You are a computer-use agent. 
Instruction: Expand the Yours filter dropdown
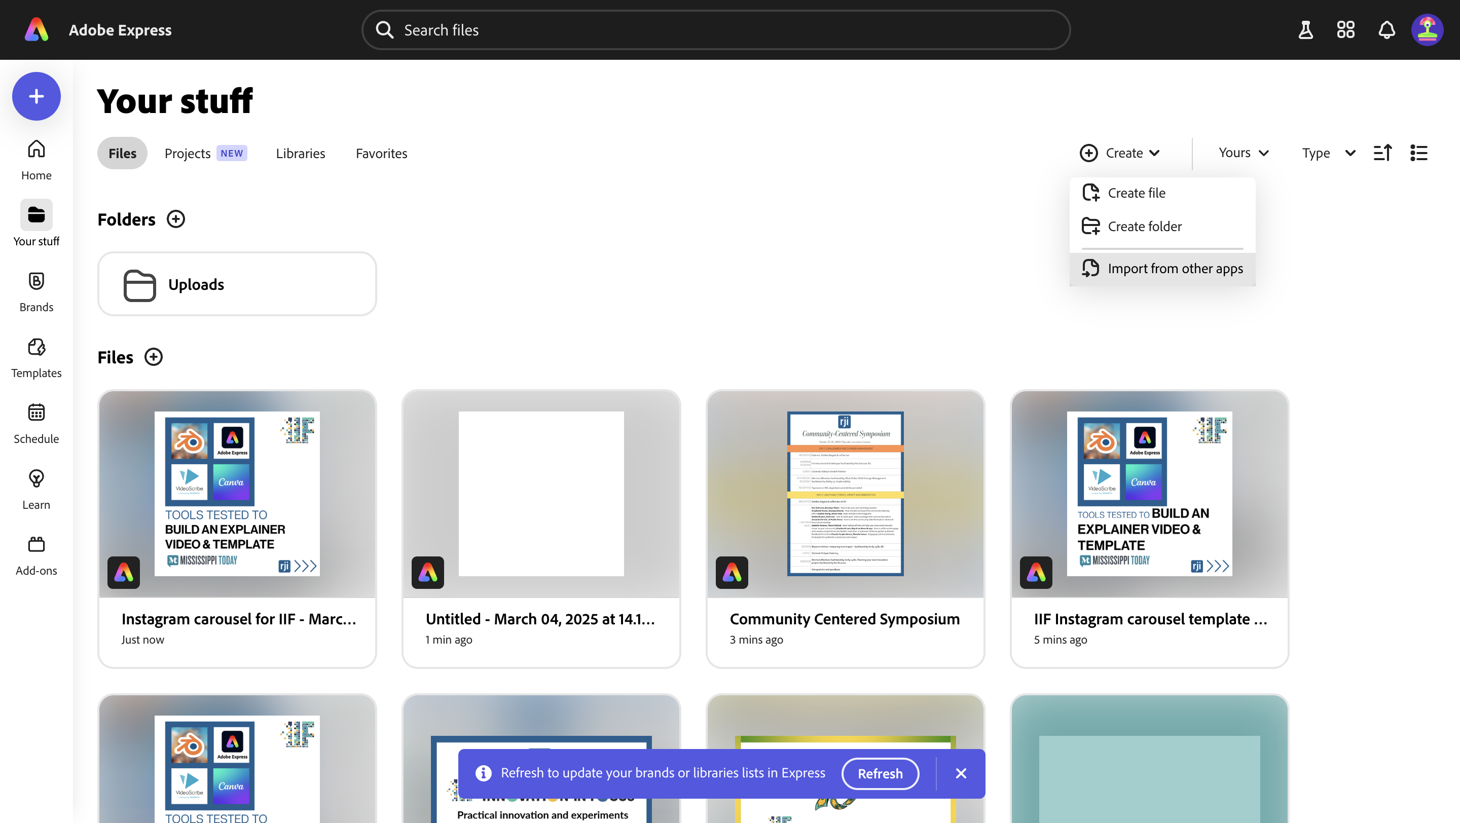tap(1243, 153)
